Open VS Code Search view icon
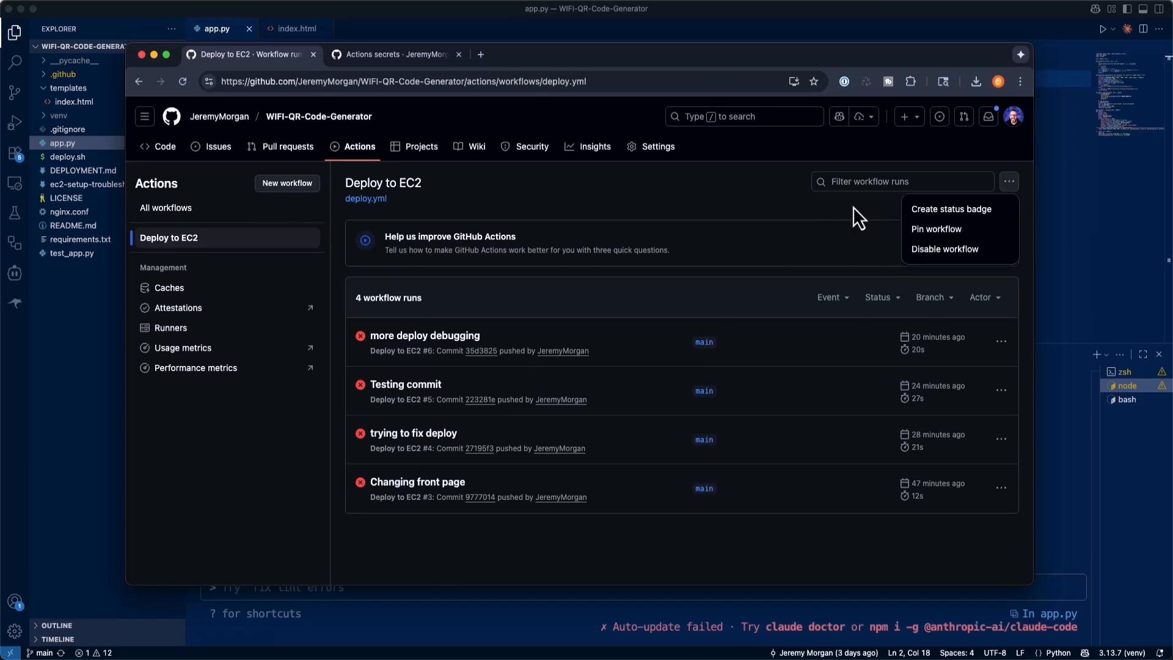 15,62
